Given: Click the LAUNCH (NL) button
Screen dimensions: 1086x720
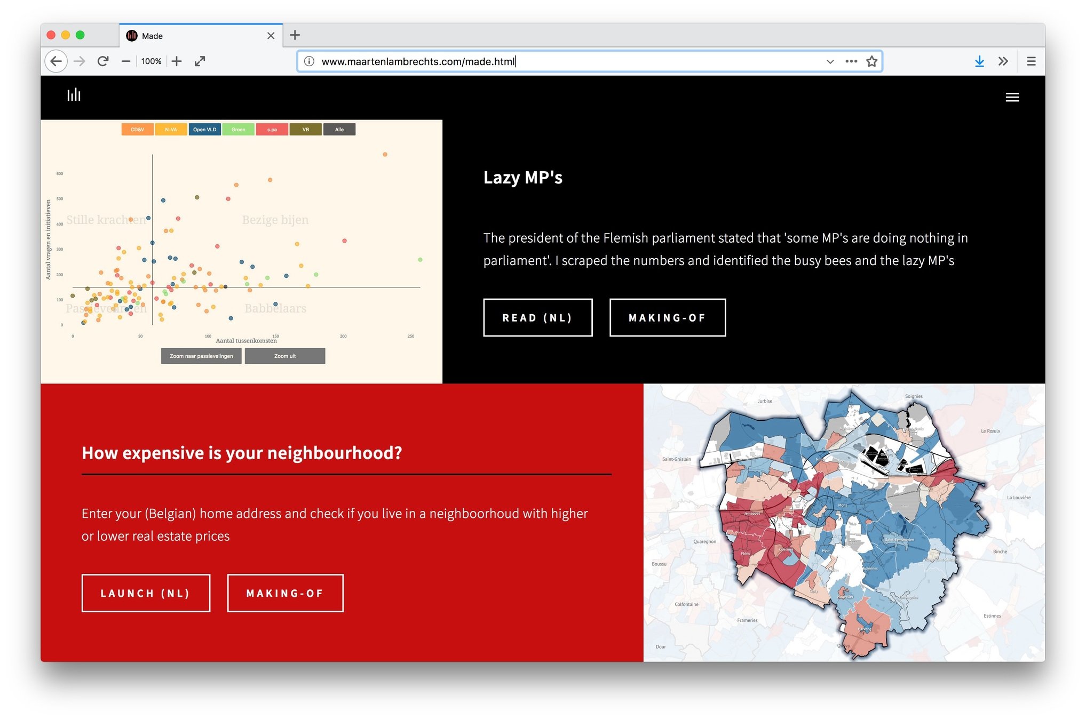Looking at the screenshot, I should [x=146, y=593].
